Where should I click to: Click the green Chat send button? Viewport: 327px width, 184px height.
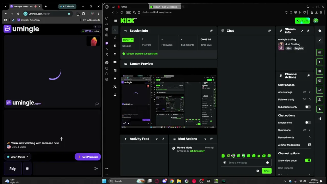(267, 171)
